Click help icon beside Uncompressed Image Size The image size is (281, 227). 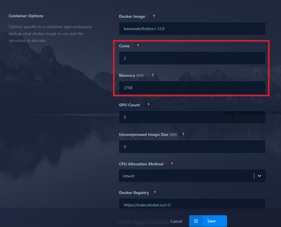(183, 134)
